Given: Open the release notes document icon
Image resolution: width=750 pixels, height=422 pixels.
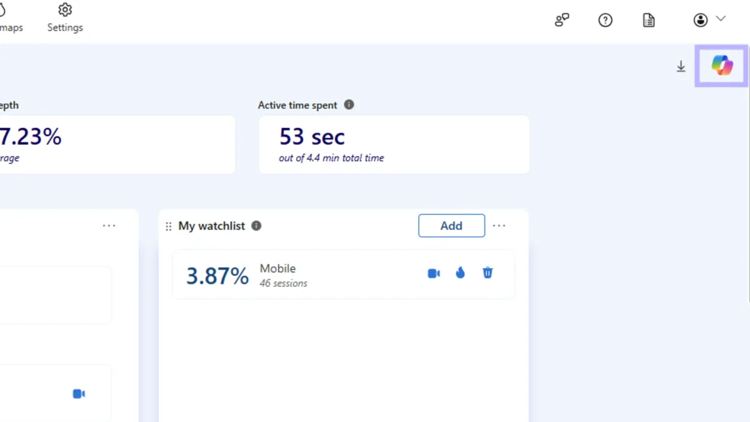Looking at the screenshot, I should tap(648, 20).
